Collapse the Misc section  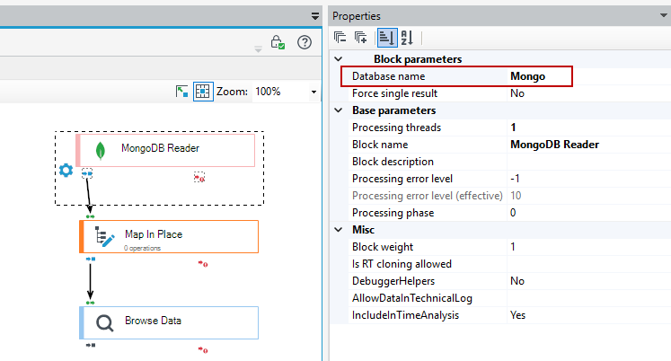tap(339, 230)
